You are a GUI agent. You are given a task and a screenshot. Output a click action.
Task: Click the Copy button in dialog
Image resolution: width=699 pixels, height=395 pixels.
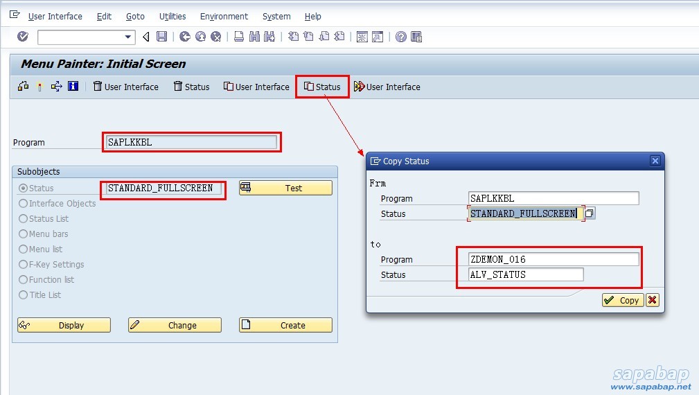coord(622,300)
